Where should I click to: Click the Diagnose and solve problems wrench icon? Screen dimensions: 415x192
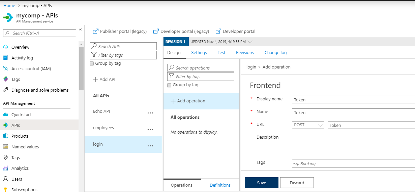click(x=5, y=90)
